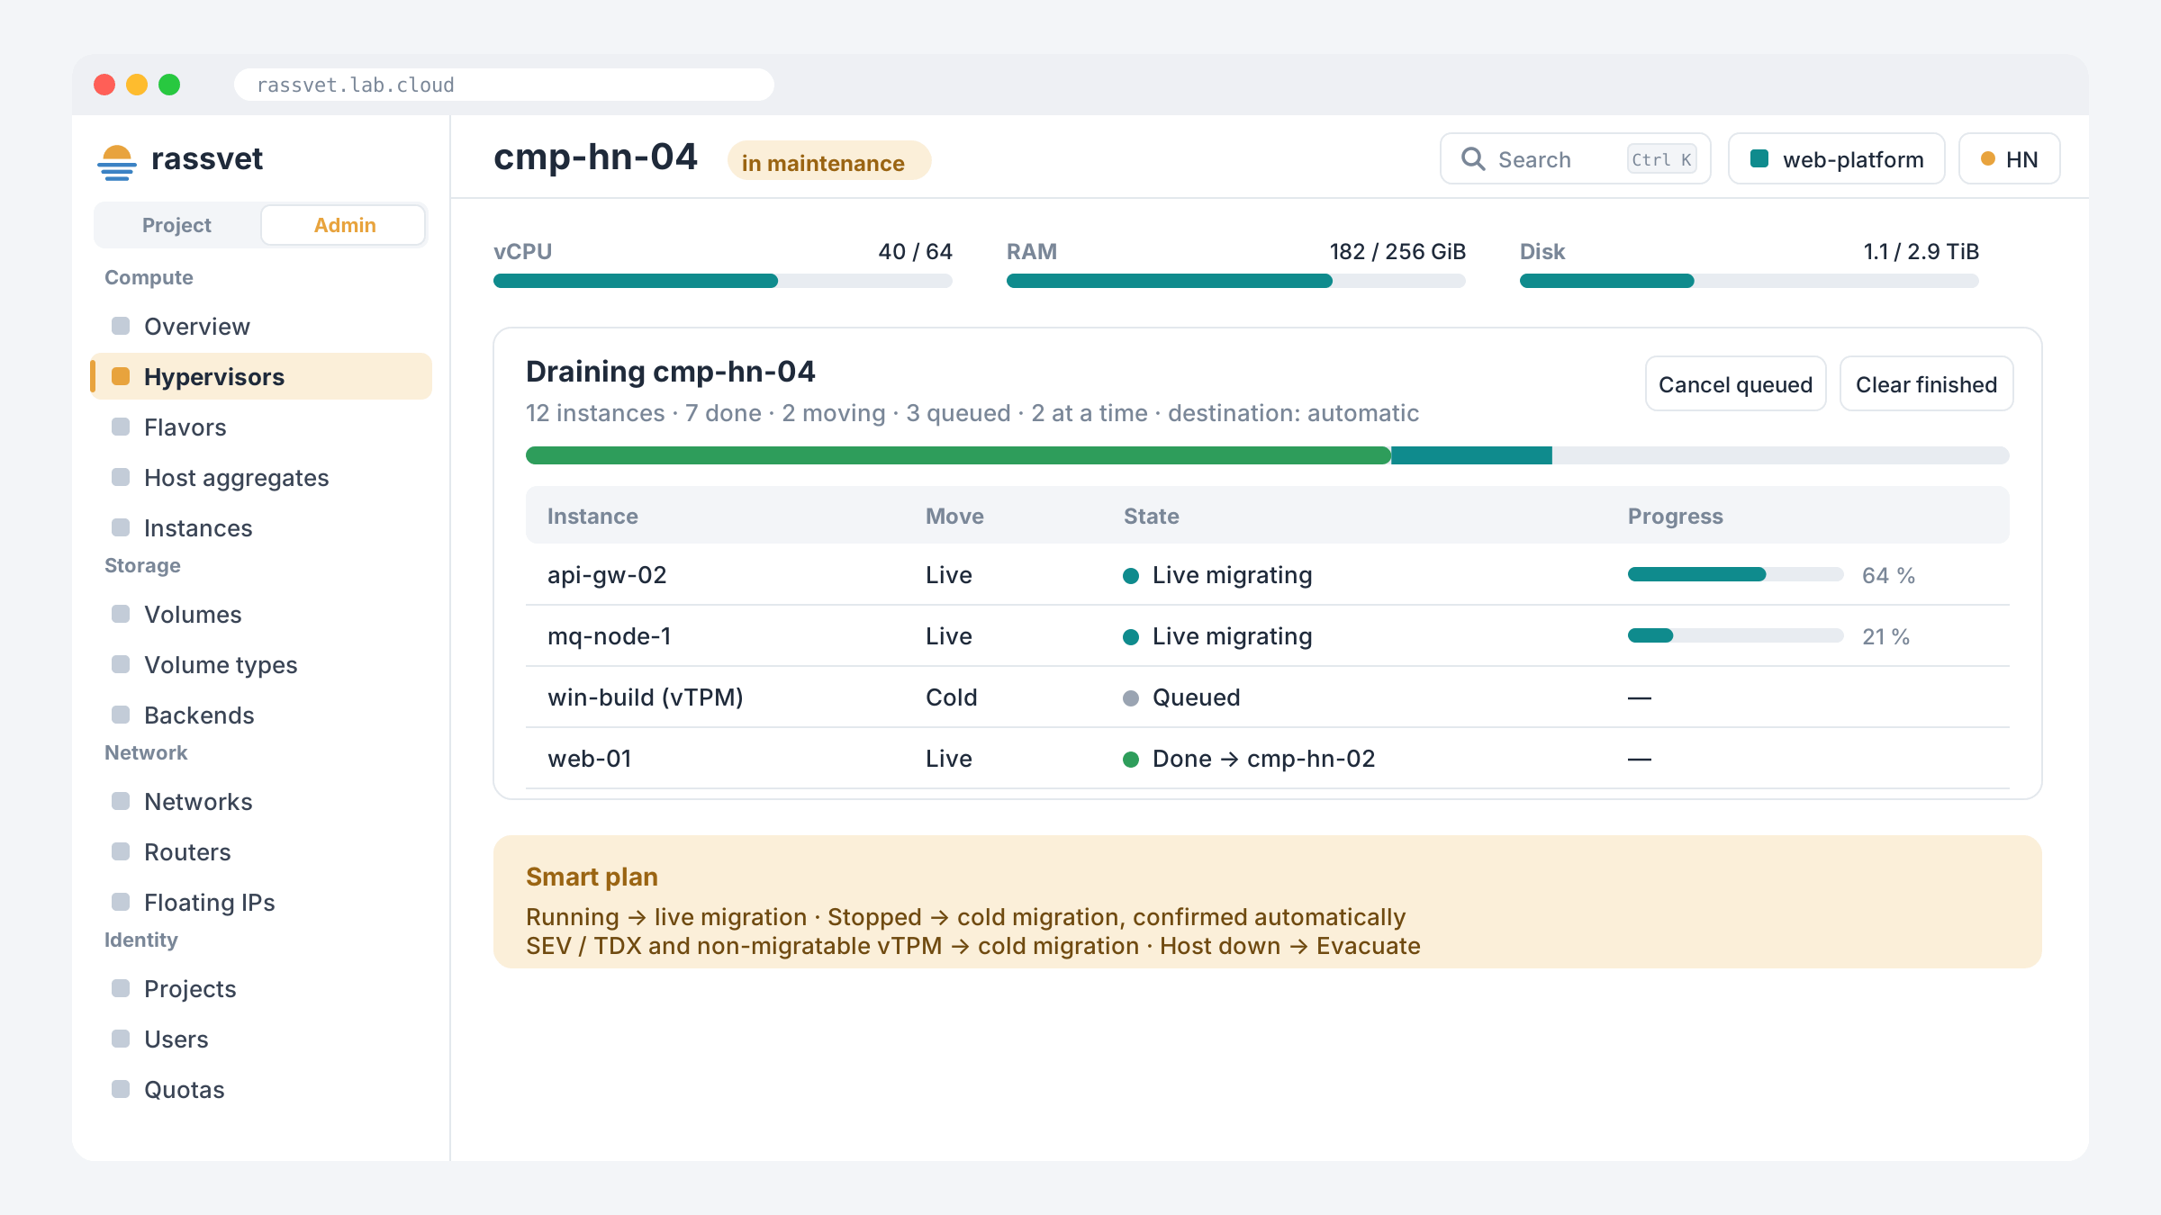Viewport: 2161px width, 1215px height.
Task: Click the Flavors sidebar icon
Action: 121,427
